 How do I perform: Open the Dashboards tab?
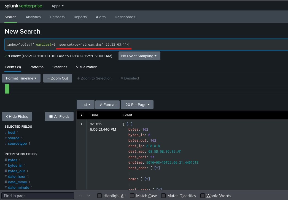(125, 17)
